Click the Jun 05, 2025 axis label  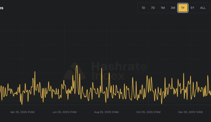pyautogui.click(x=64, y=112)
